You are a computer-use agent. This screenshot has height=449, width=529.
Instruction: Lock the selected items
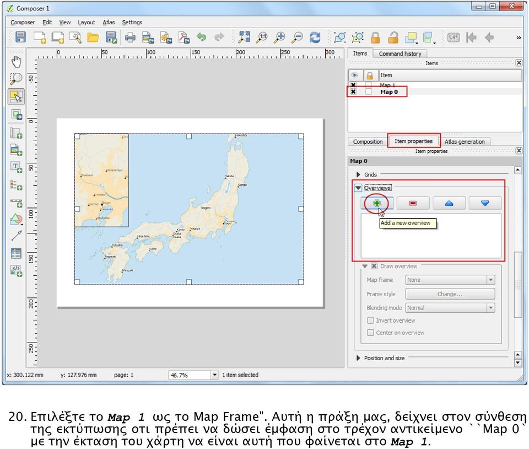[x=375, y=37]
